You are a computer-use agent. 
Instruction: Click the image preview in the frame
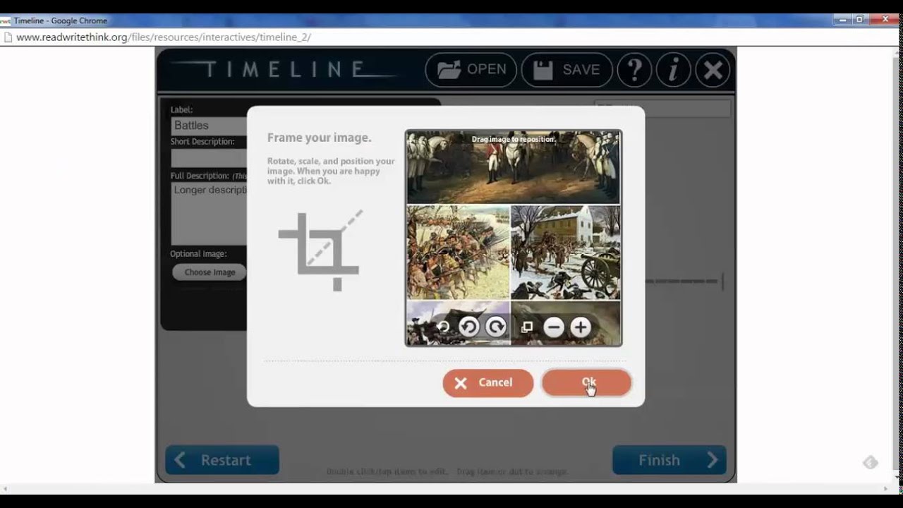(514, 238)
